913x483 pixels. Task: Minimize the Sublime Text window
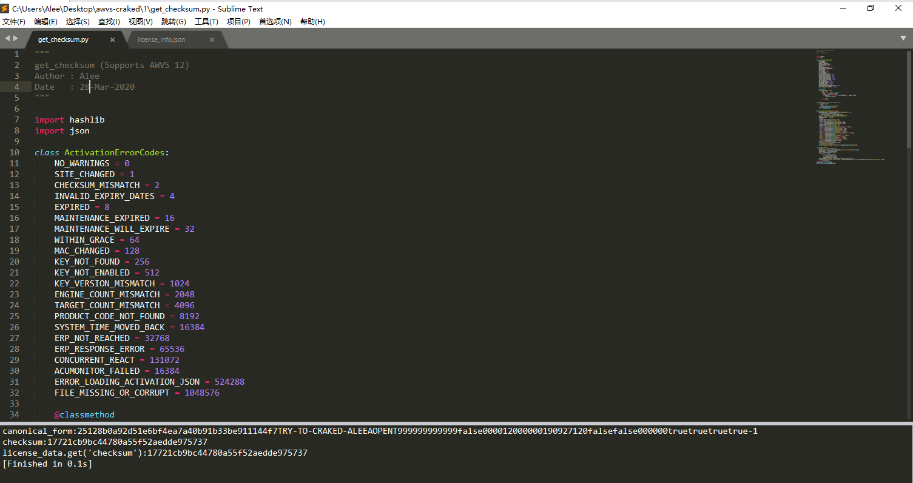[843, 8]
